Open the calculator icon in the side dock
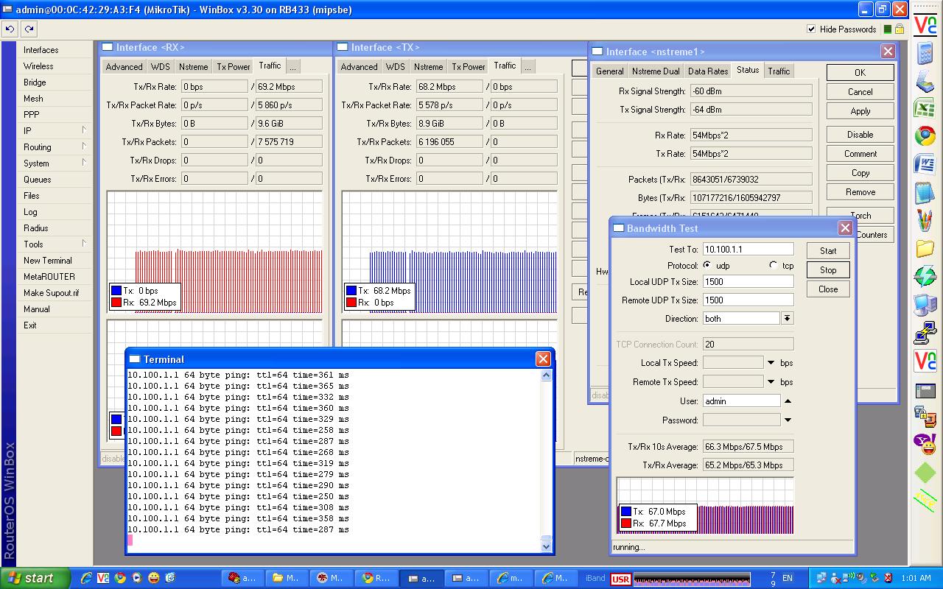This screenshot has height=589, width=943. tap(925, 53)
